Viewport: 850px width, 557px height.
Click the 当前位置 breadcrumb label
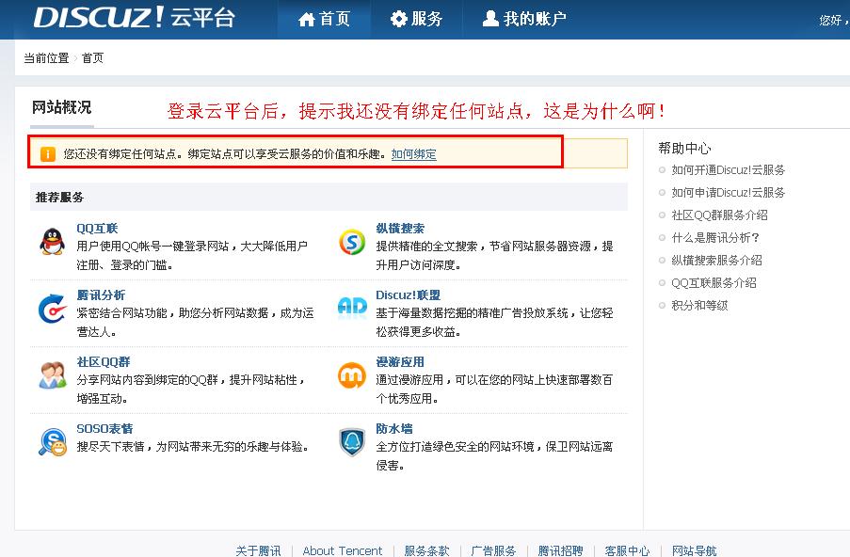[x=46, y=58]
